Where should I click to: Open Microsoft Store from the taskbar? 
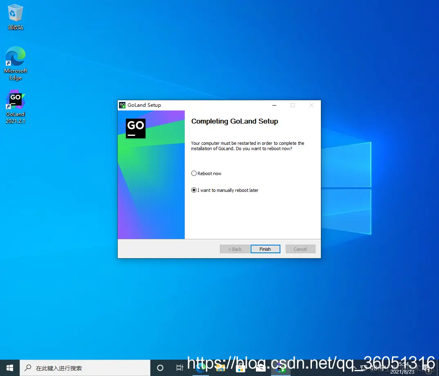tap(240, 368)
